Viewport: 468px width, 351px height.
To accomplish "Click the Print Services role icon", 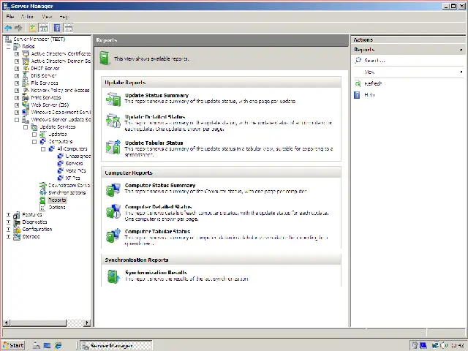I will coord(26,97).
